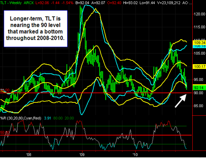The image size is (206, 158).
Task: Click the 90.00 price axis label at right
Action: point(198,93)
